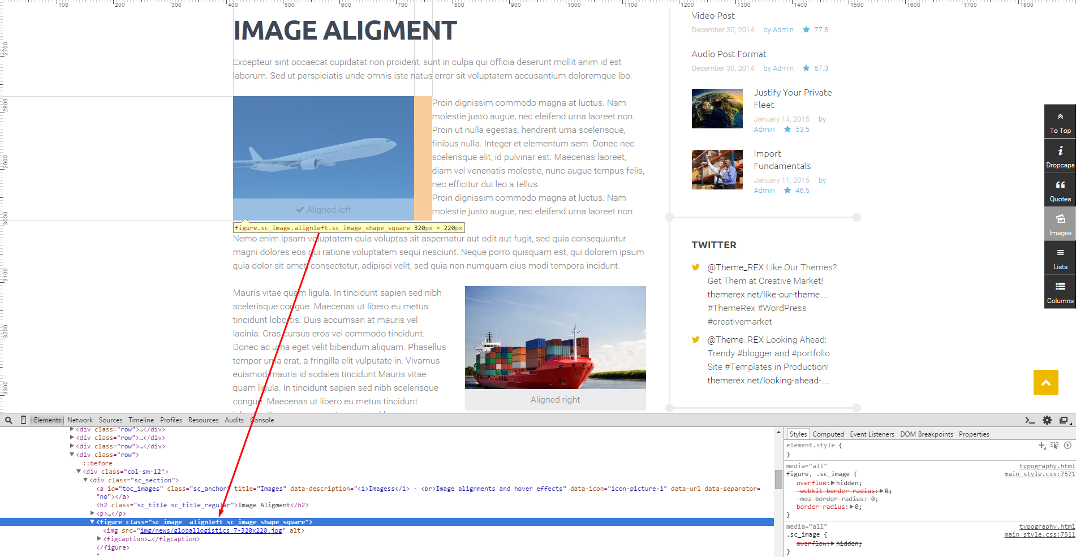This screenshot has width=1076, height=557.
Task: Click the yellow scroll-up arrow button
Action: 1046,382
